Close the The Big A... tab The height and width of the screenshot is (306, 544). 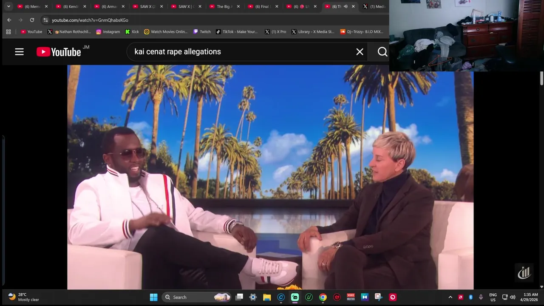(x=238, y=6)
